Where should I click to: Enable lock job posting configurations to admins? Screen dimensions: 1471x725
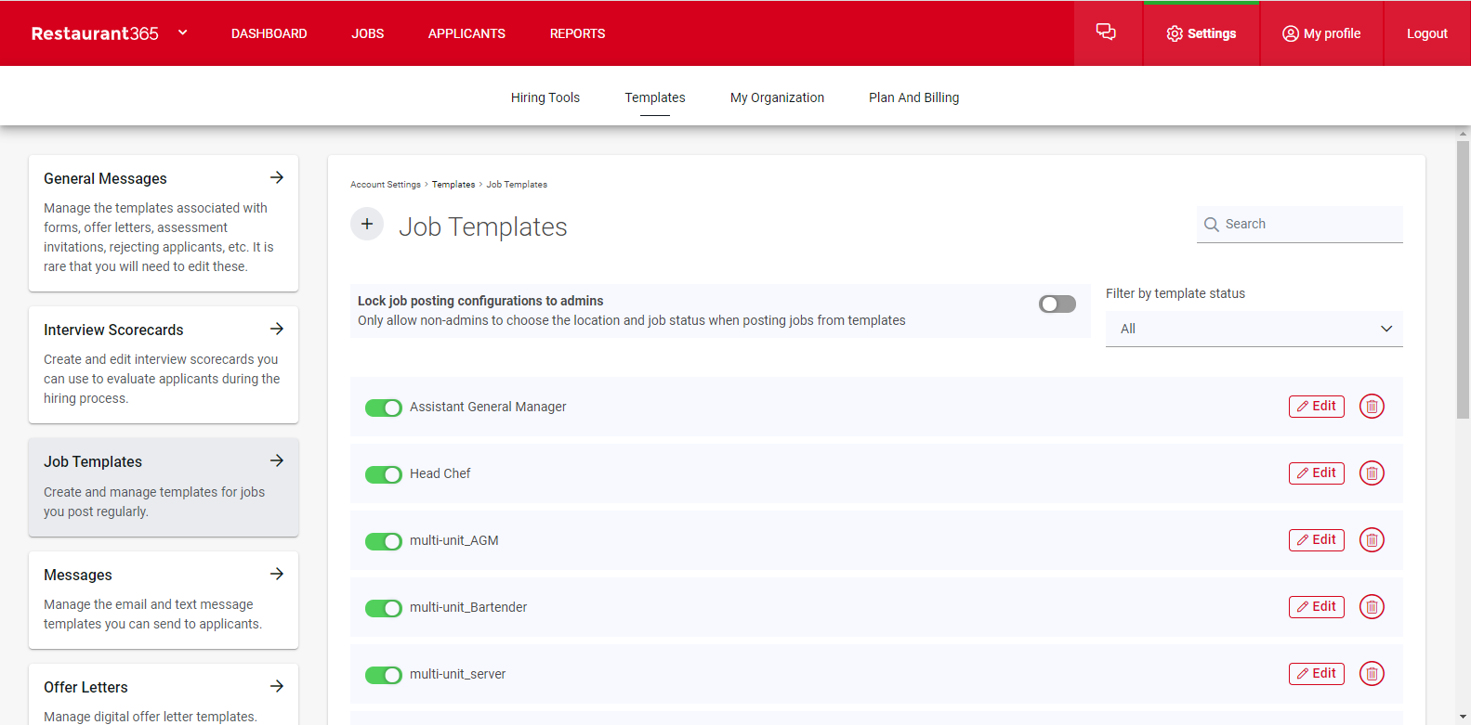[1057, 304]
